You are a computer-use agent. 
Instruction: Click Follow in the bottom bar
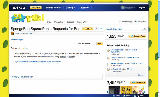pyautogui.click(x=127, y=96)
